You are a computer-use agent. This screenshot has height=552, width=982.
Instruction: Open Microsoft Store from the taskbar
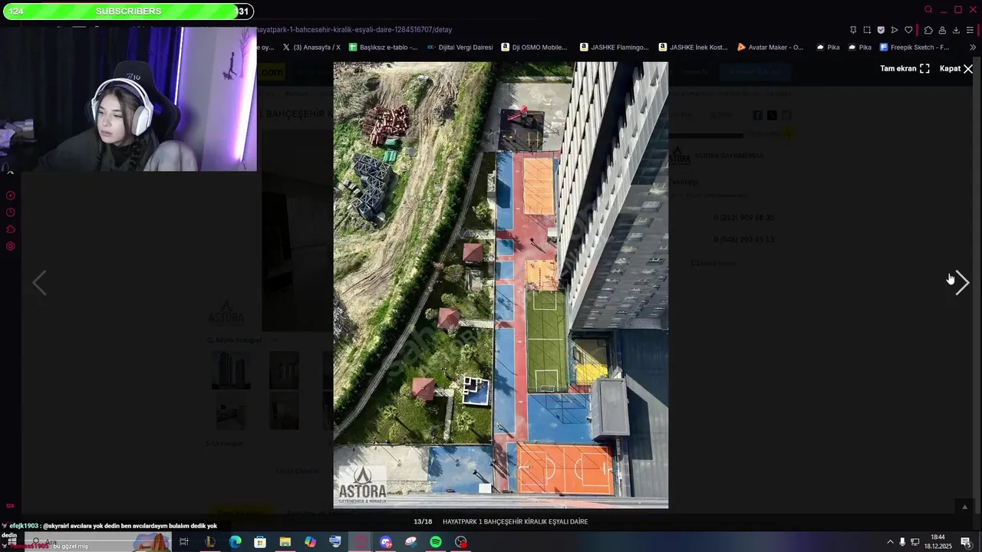260,542
